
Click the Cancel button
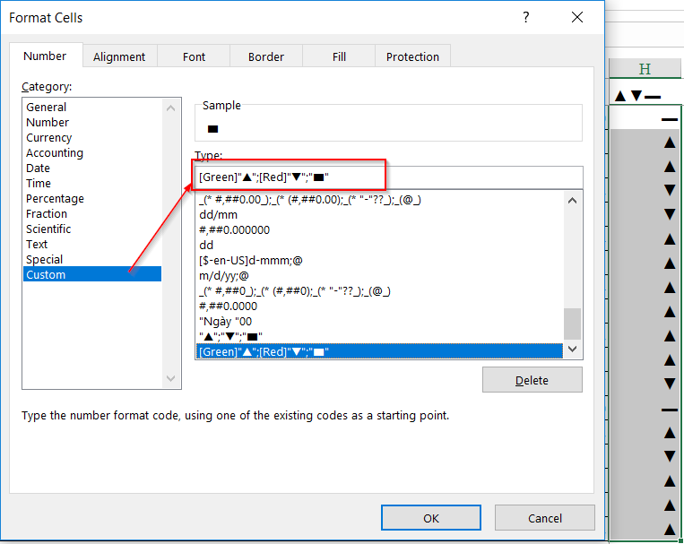(x=545, y=518)
